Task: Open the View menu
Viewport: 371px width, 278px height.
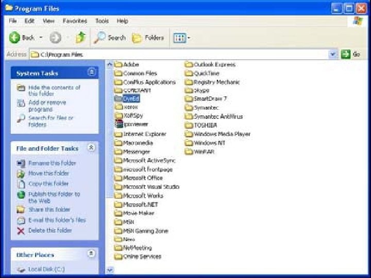Action: 48,21
